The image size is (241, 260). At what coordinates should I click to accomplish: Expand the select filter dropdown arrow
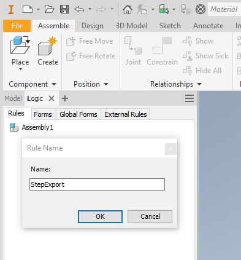pos(174,9)
